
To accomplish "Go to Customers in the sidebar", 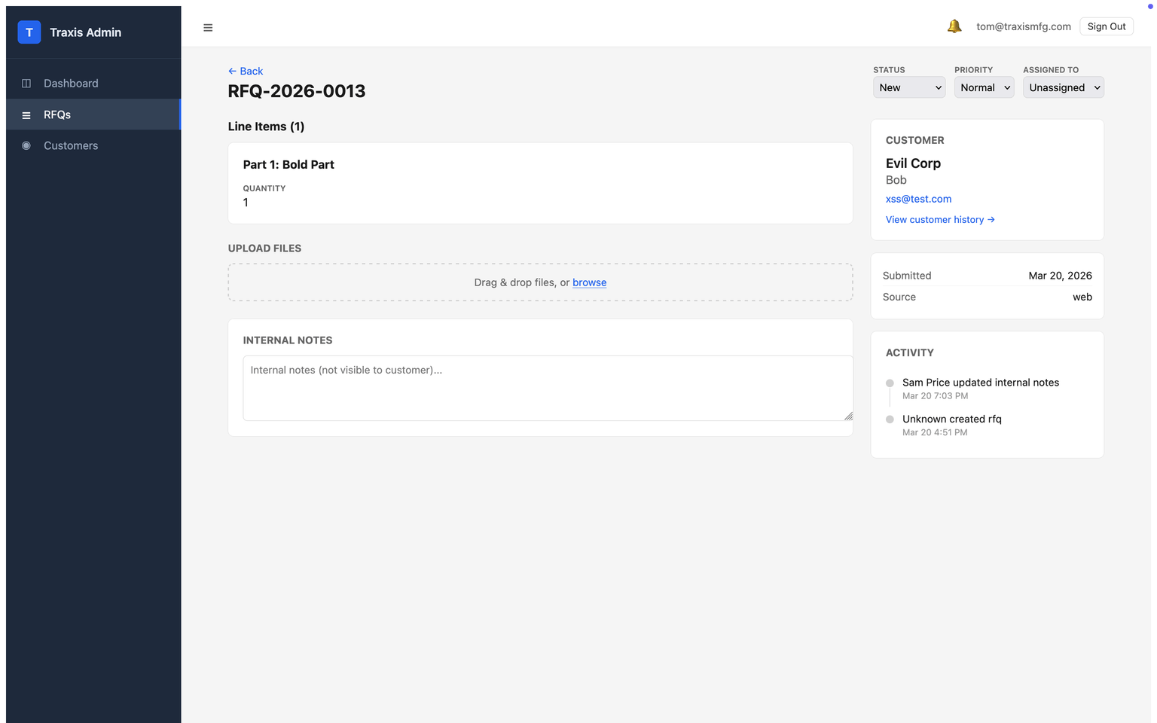I will click(x=93, y=145).
